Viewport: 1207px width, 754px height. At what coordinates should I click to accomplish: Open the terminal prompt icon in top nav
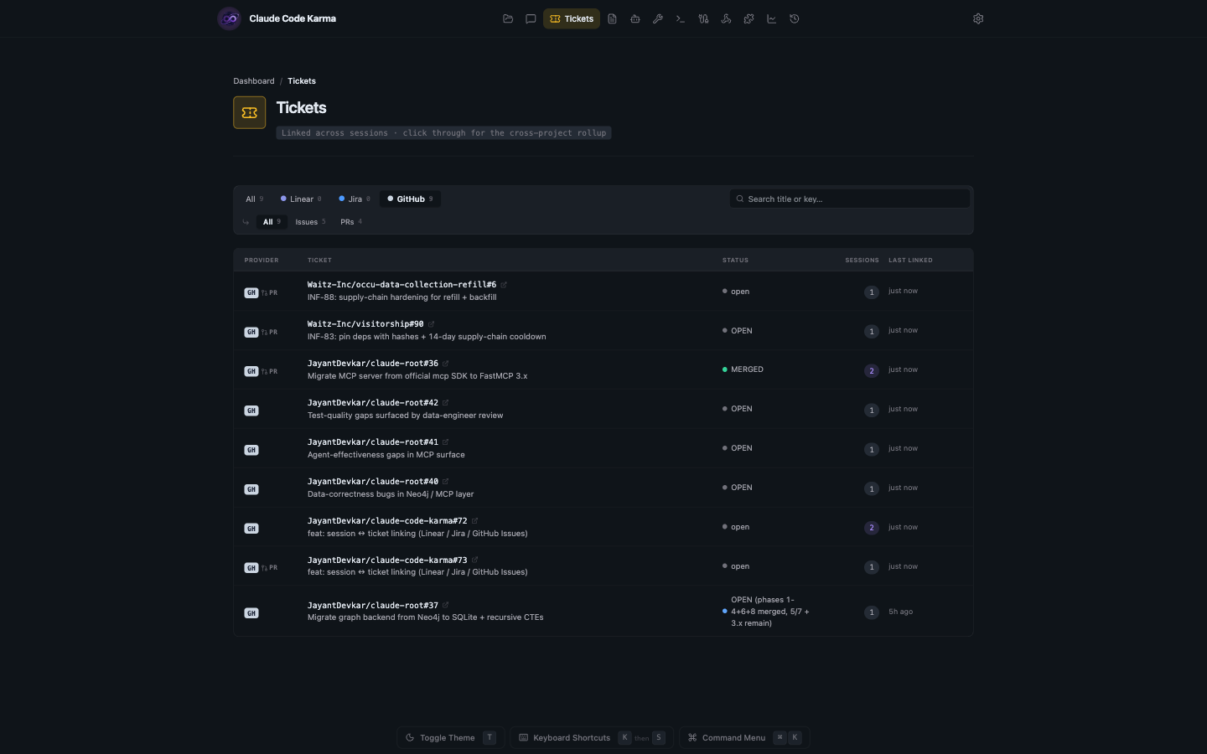(681, 18)
